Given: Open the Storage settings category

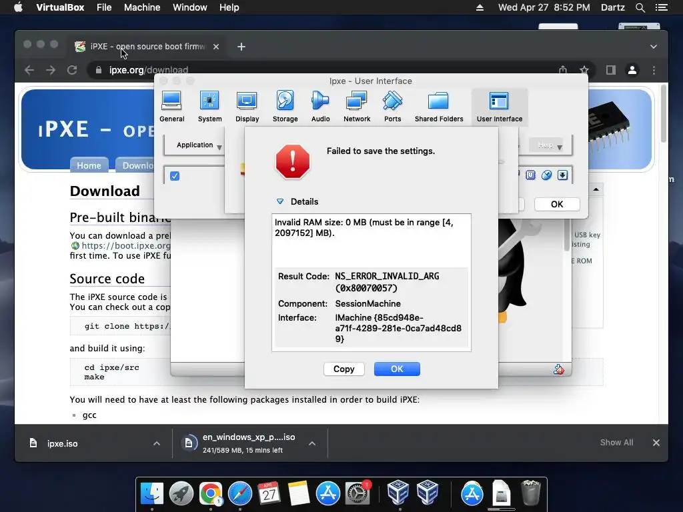Looking at the screenshot, I should [285, 107].
